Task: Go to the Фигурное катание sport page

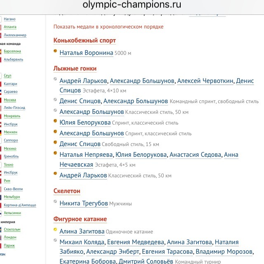Action: pos(80,219)
